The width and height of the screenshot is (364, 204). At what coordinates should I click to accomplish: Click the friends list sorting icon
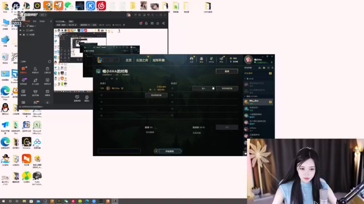(x=268, y=68)
